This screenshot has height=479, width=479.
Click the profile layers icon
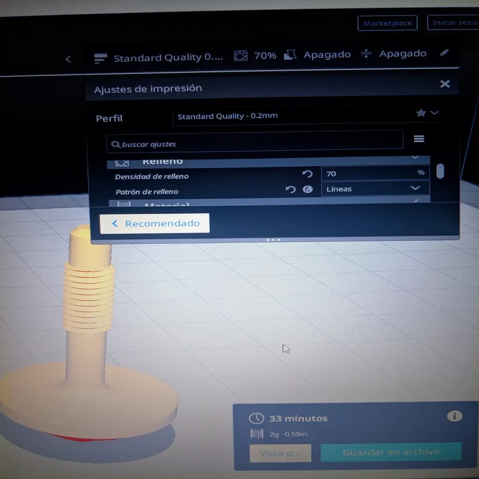(x=100, y=58)
